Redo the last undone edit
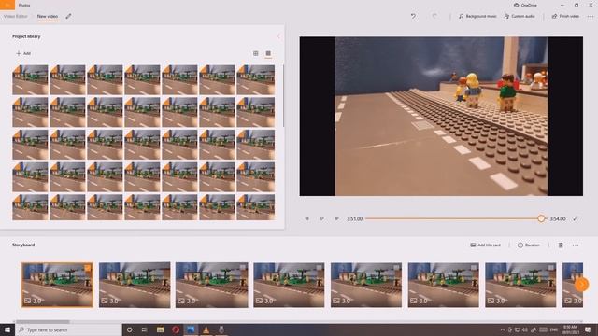The image size is (598, 336). pos(434,16)
